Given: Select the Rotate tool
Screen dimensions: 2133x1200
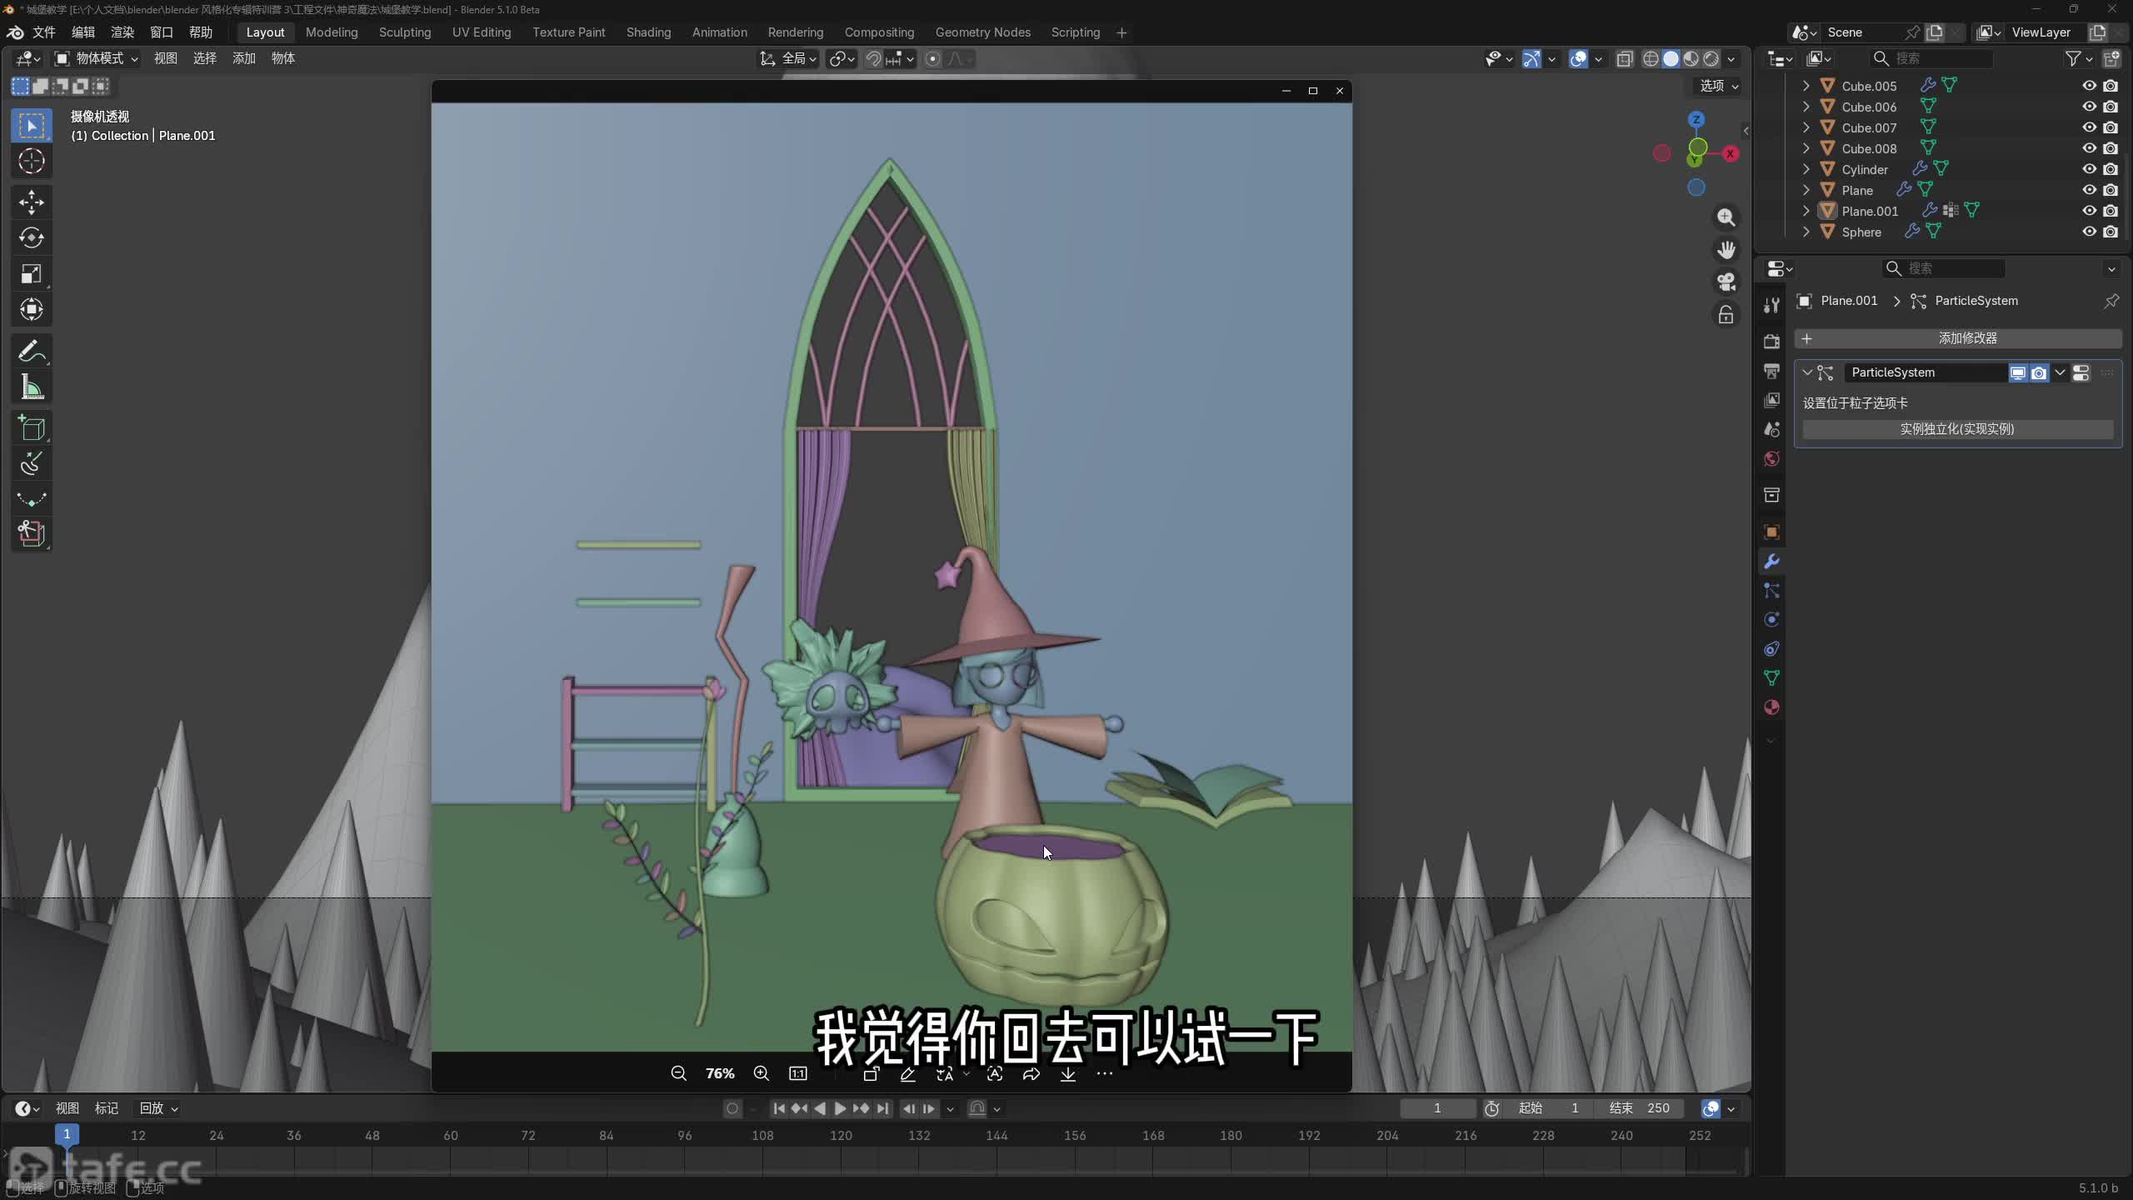Looking at the screenshot, I should pos(32,238).
